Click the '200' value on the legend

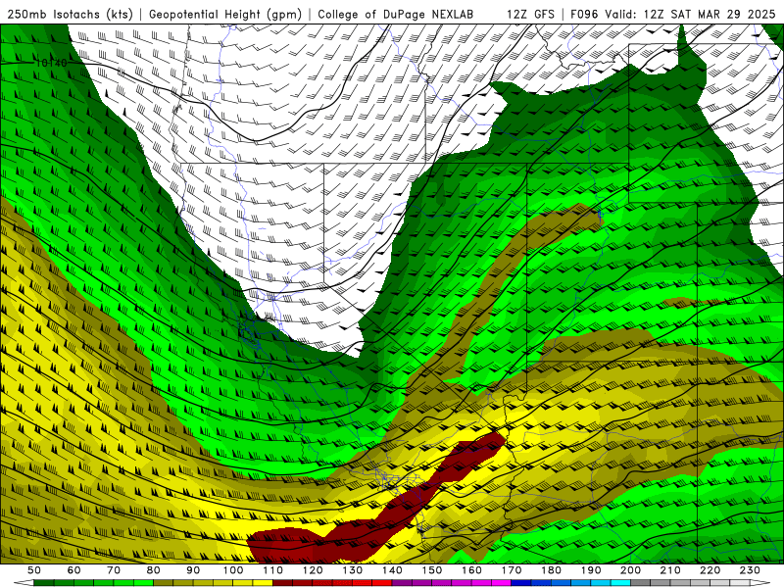(630, 570)
